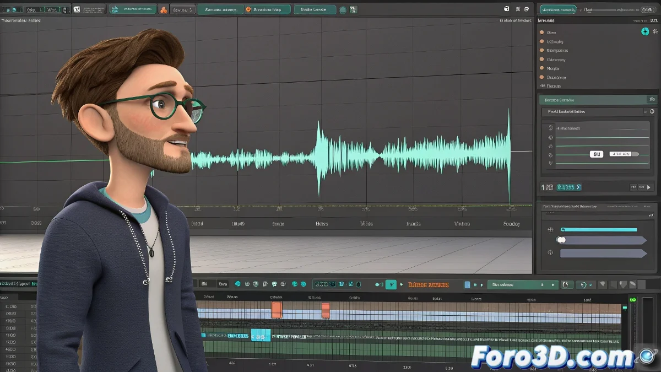Toggle the second orange bullet in the right panel list
Screen dimensions: 661x372
pyautogui.click(x=541, y=41)
